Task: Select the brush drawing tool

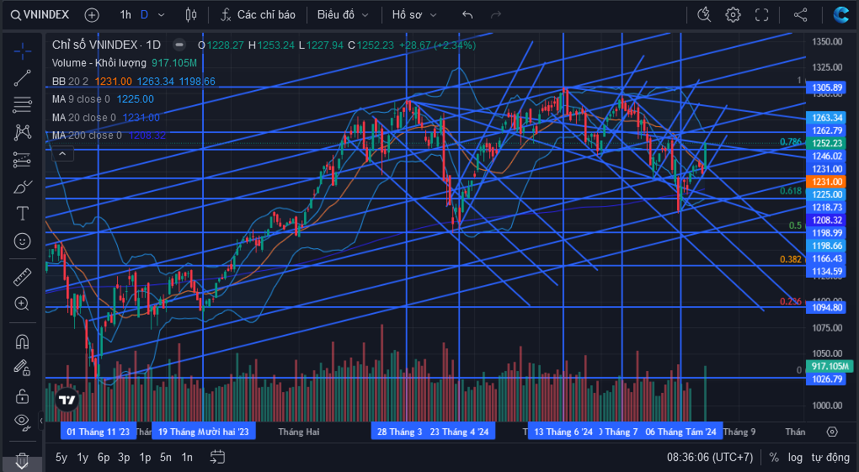Action: [23, 187]
